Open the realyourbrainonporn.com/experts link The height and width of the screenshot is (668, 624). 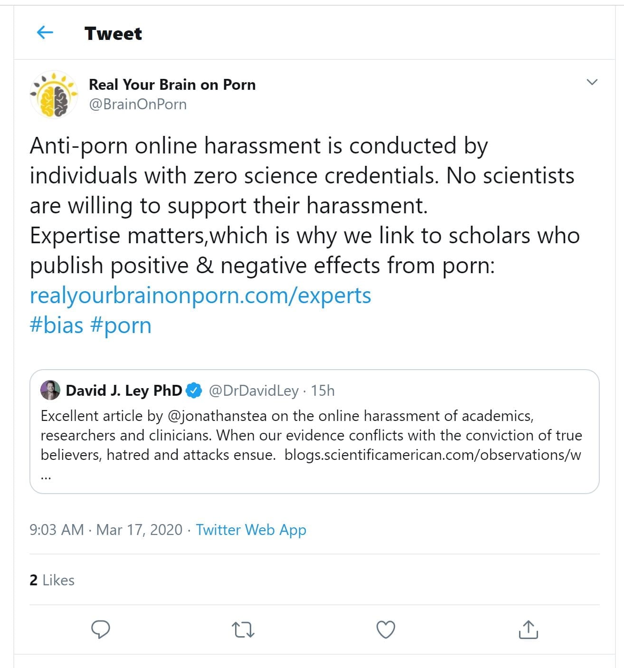200,296
